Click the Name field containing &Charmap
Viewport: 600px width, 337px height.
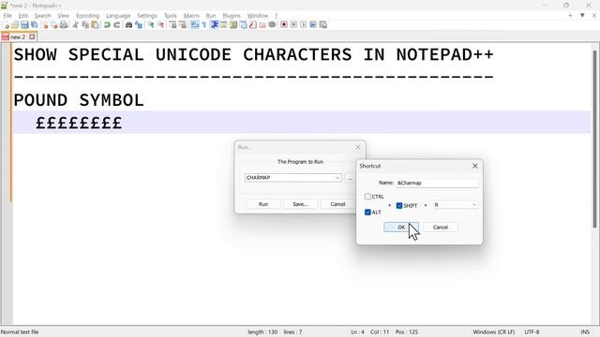click(x=437, y=183)
